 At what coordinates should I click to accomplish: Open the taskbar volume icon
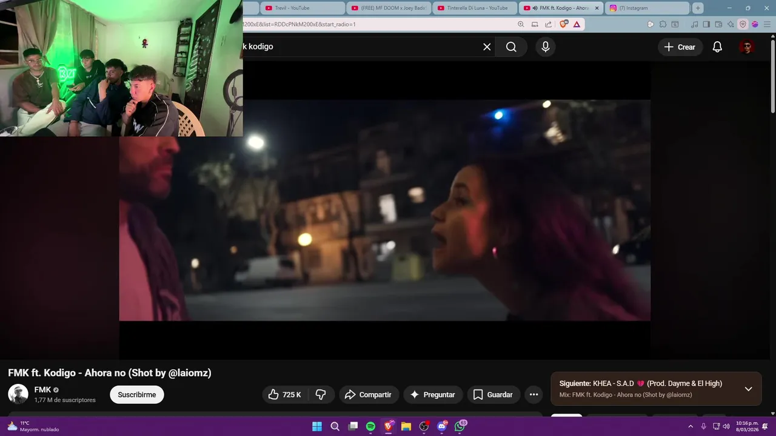point(726,426)
